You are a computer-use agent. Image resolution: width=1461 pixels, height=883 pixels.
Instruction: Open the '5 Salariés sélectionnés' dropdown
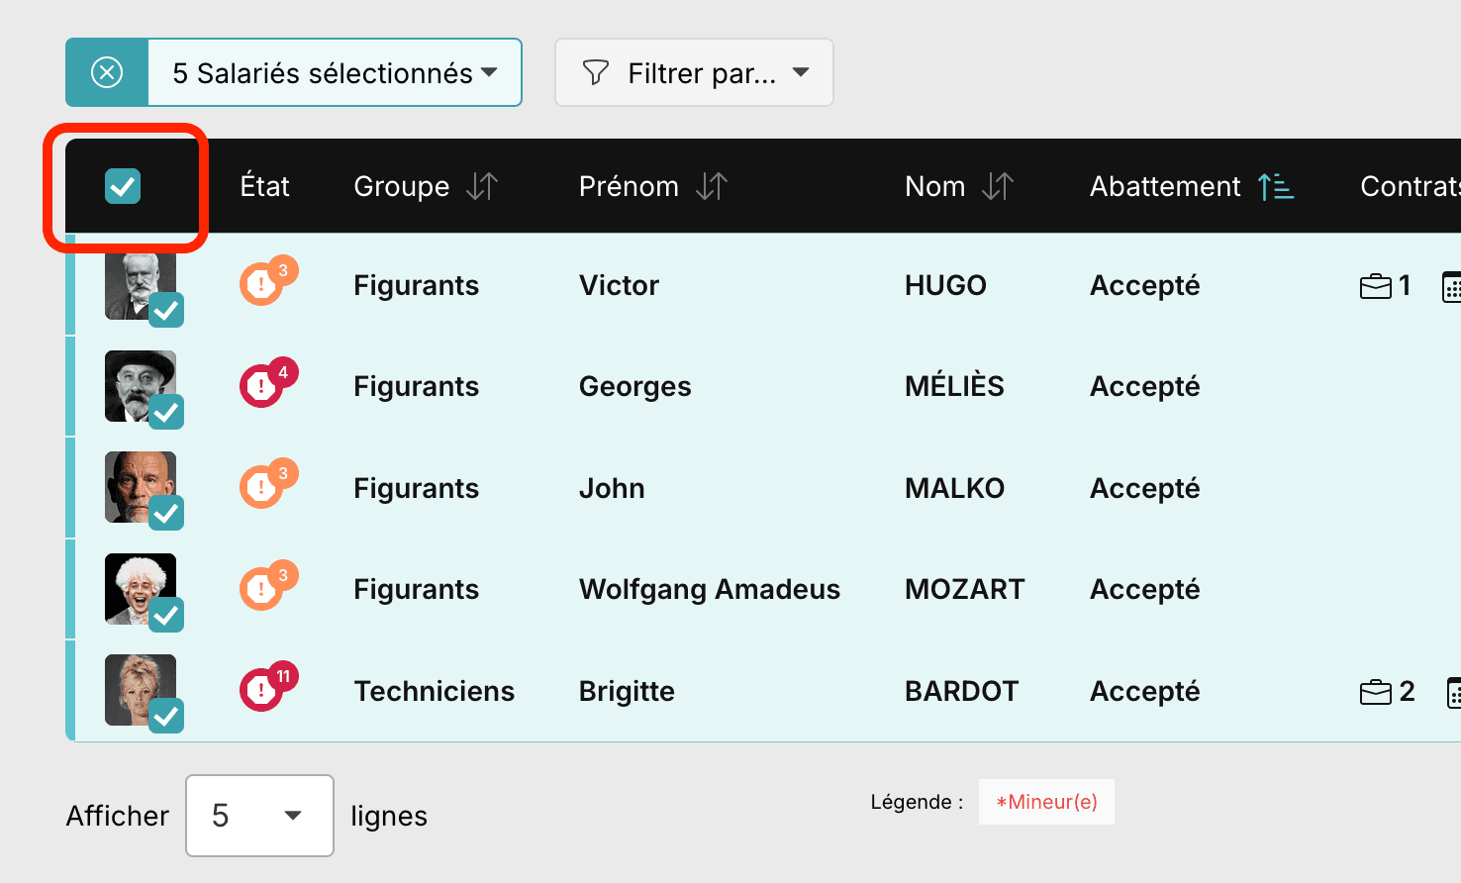(x=335, y=72)
